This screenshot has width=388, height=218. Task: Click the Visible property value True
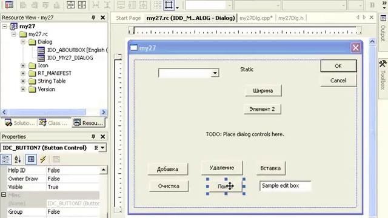pos(73,187)
